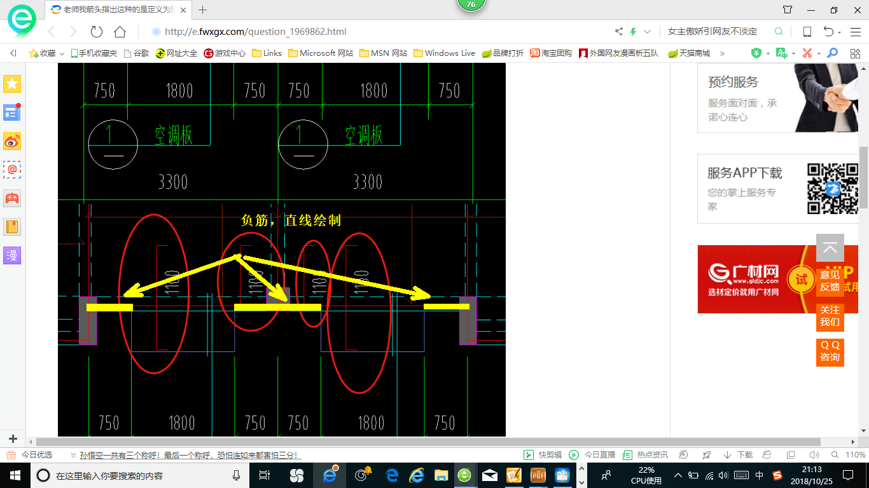The height and width of the screenshot is (488, 869).
Task: Select the tab titled 老师我箭头指出这种的
Action: tap(118, 10)
